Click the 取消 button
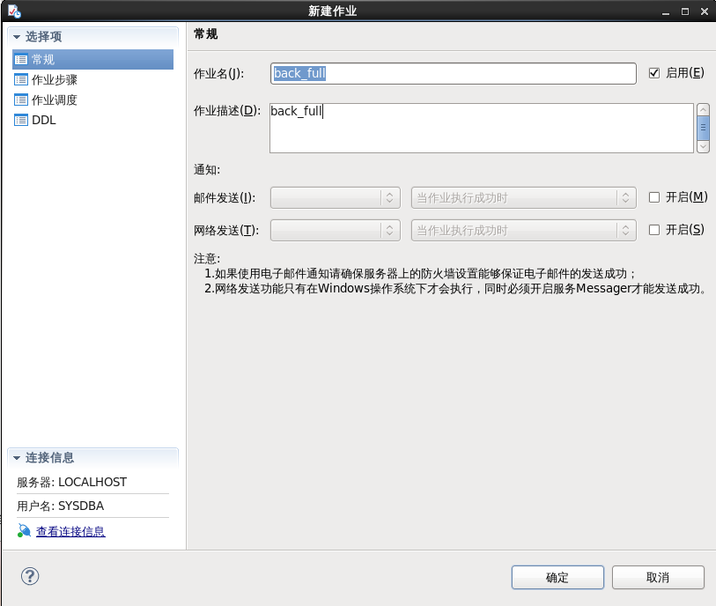Viewport: 716px width, 606px height. (x=657, y=577)
